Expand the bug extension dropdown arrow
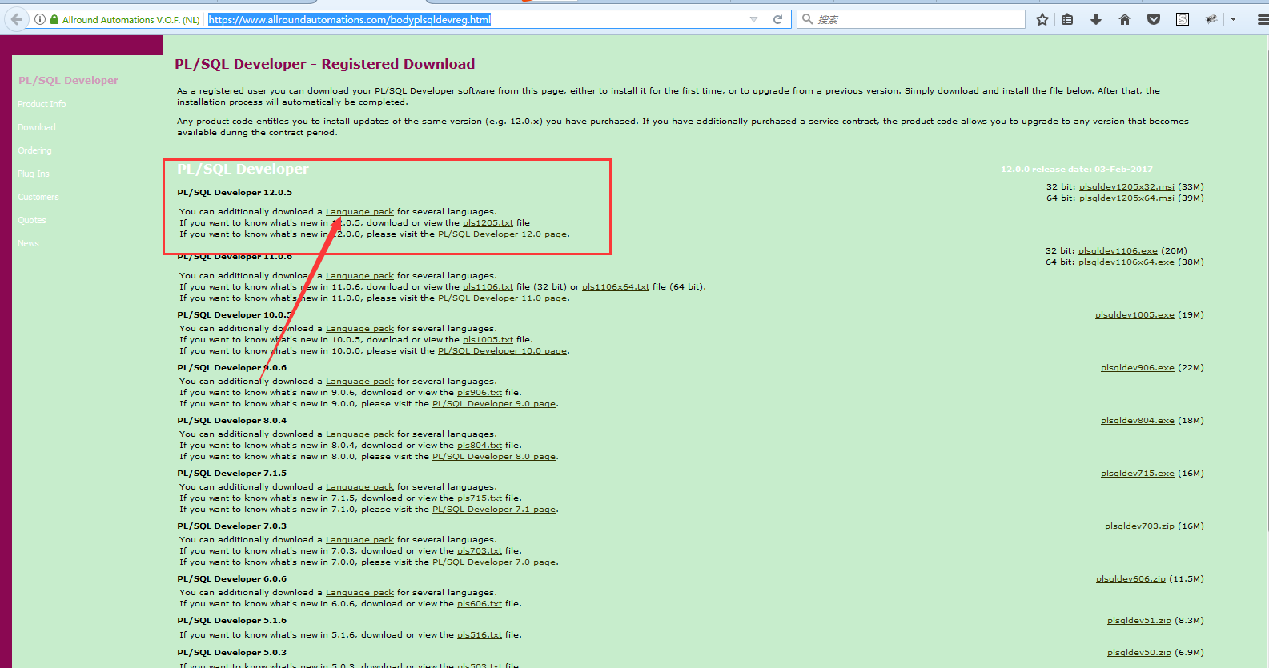 (1233, 19)
